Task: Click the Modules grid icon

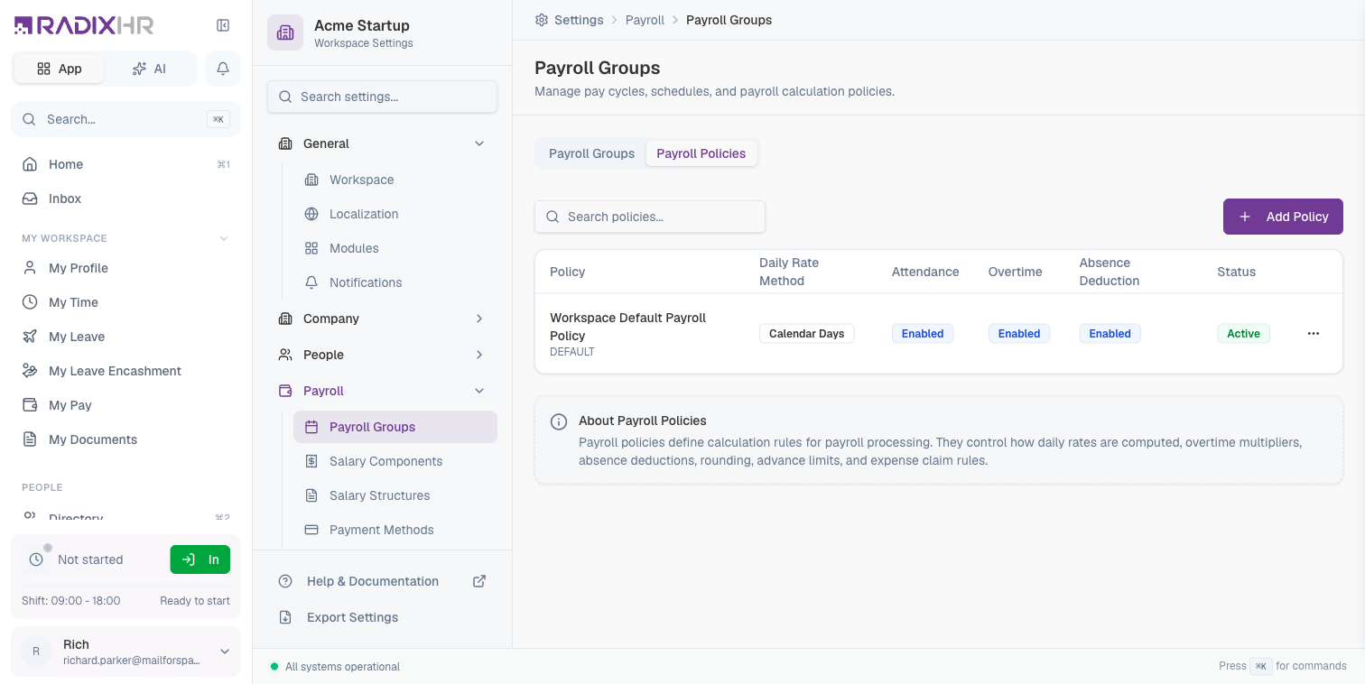Action: tap(311, 248)
